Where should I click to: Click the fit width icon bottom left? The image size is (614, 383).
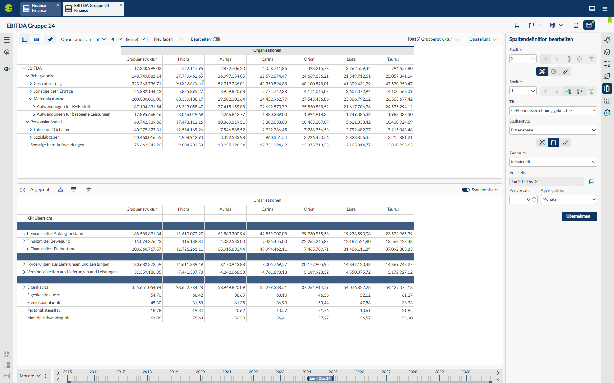[7, 376]
